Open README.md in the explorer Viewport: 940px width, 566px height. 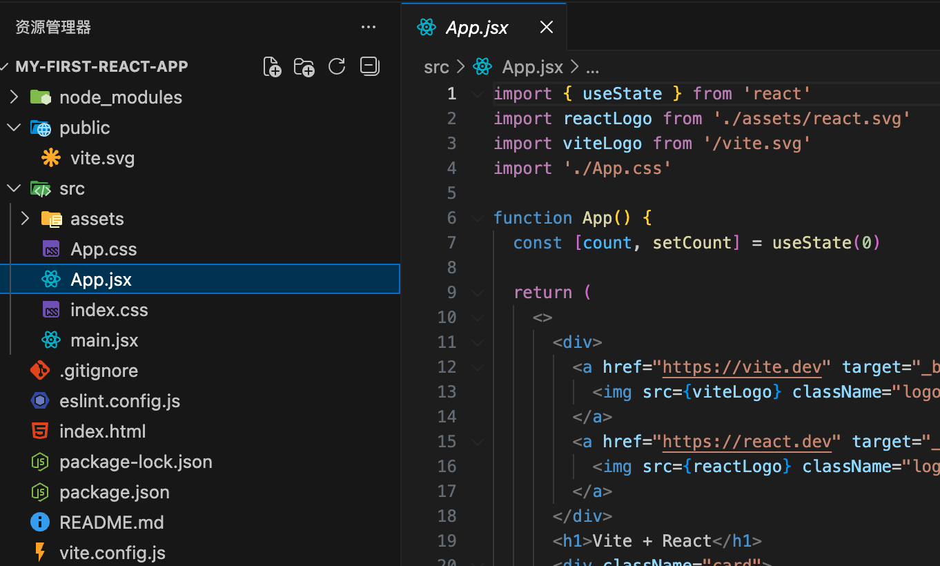coord(112,523)
